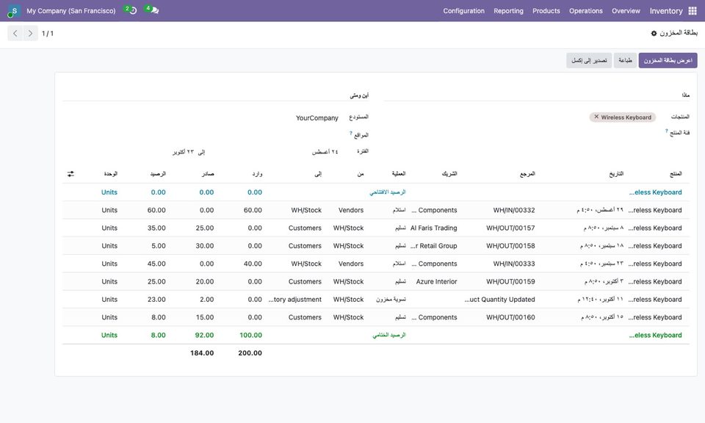This screenshot has height=423, width=705.
Task: Click the اعرض بطاقة المخزون button
Action: point(668,60)
